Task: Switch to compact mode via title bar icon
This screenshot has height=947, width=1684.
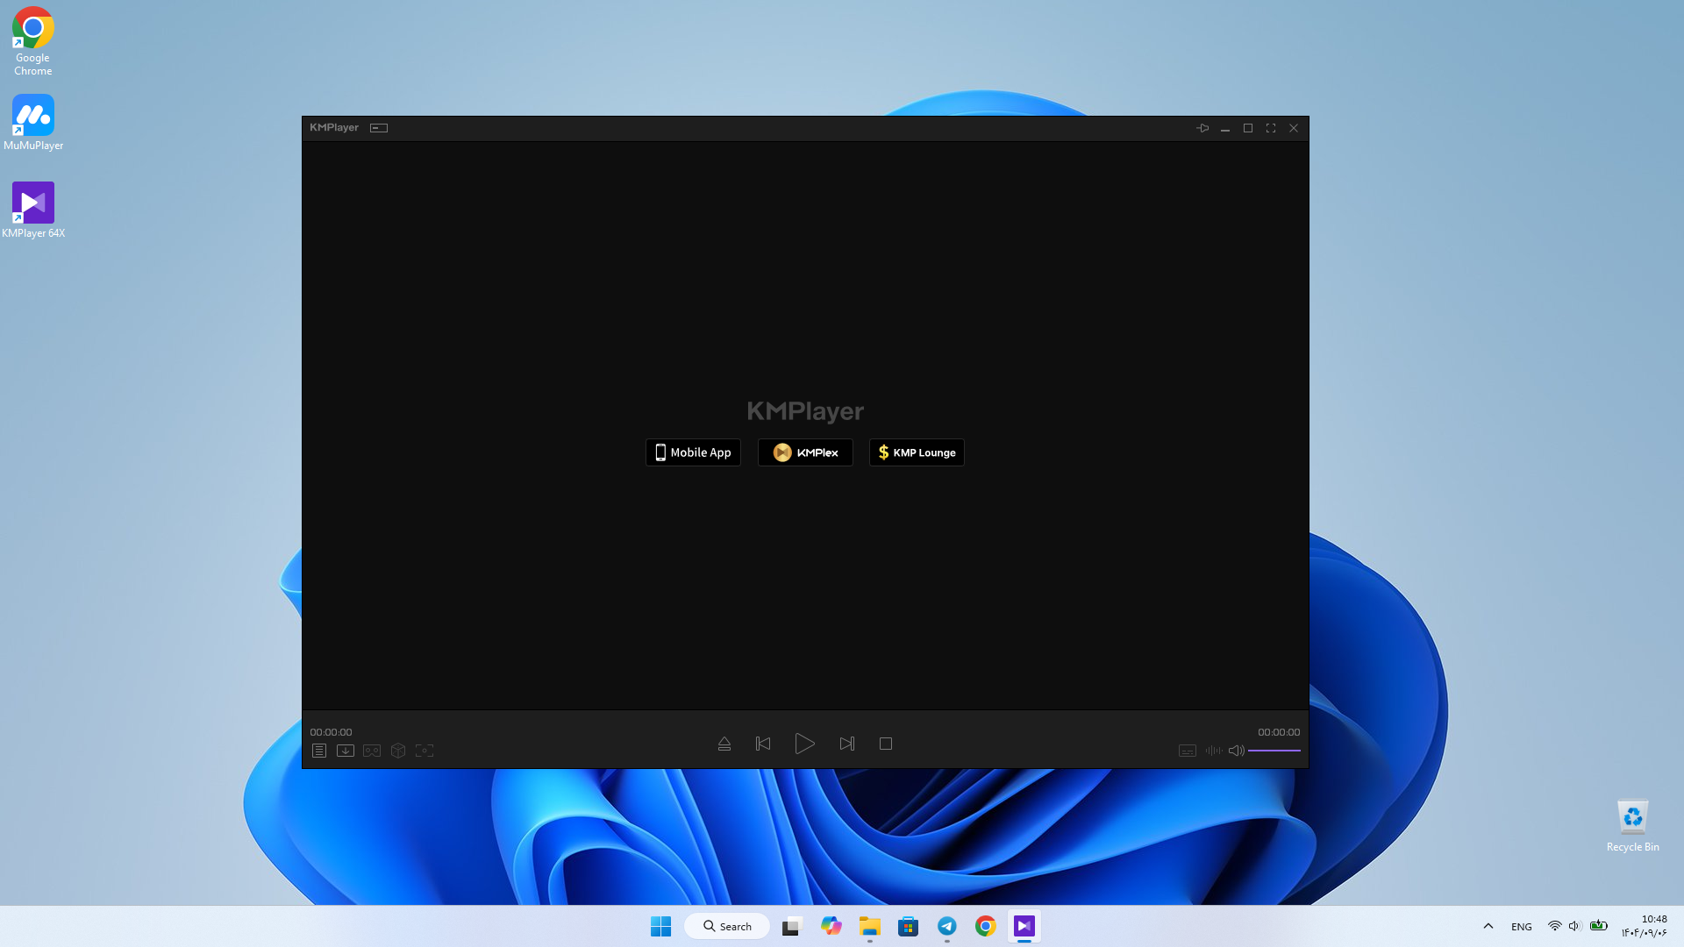Action: coord(379,128)
